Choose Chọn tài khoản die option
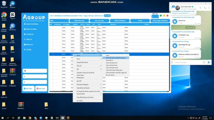The width and height of the screenshot is (214, 120). [116, 65]
